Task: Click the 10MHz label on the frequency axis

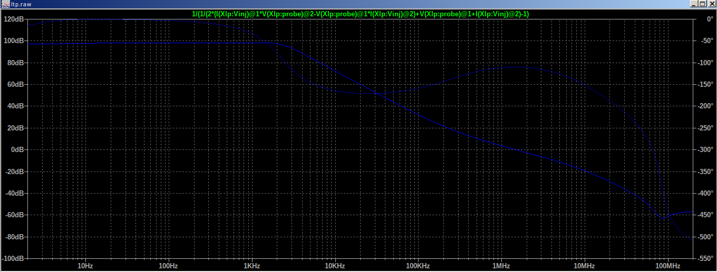Action: coord(584,266)
